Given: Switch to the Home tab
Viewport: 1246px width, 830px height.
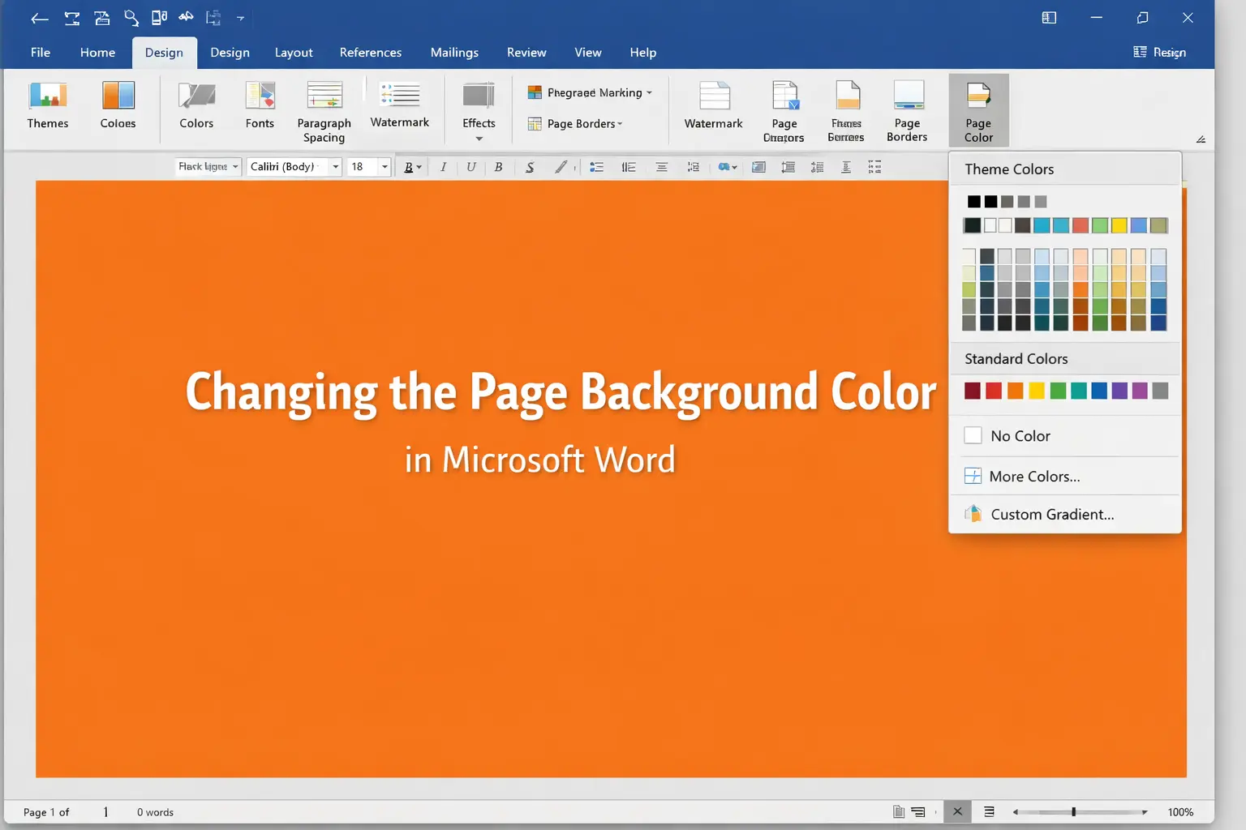Looking at the screenshot, I should (97, 52).
